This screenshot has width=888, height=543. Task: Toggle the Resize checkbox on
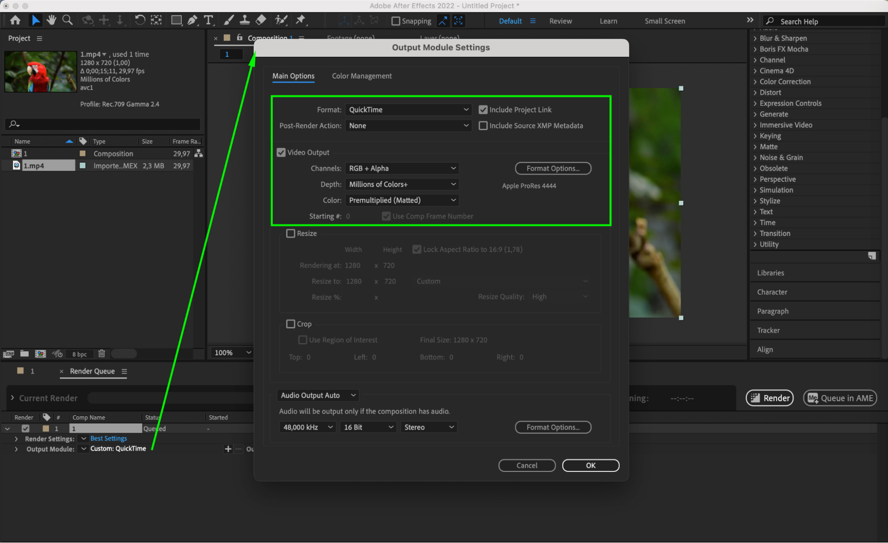291,233
